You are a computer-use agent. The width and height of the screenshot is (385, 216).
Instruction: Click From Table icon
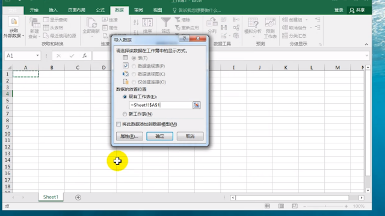[46, 28]
